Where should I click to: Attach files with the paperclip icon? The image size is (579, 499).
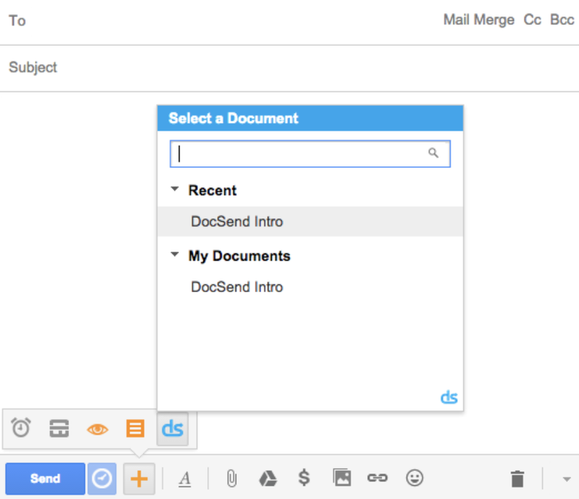pos(232,479)
